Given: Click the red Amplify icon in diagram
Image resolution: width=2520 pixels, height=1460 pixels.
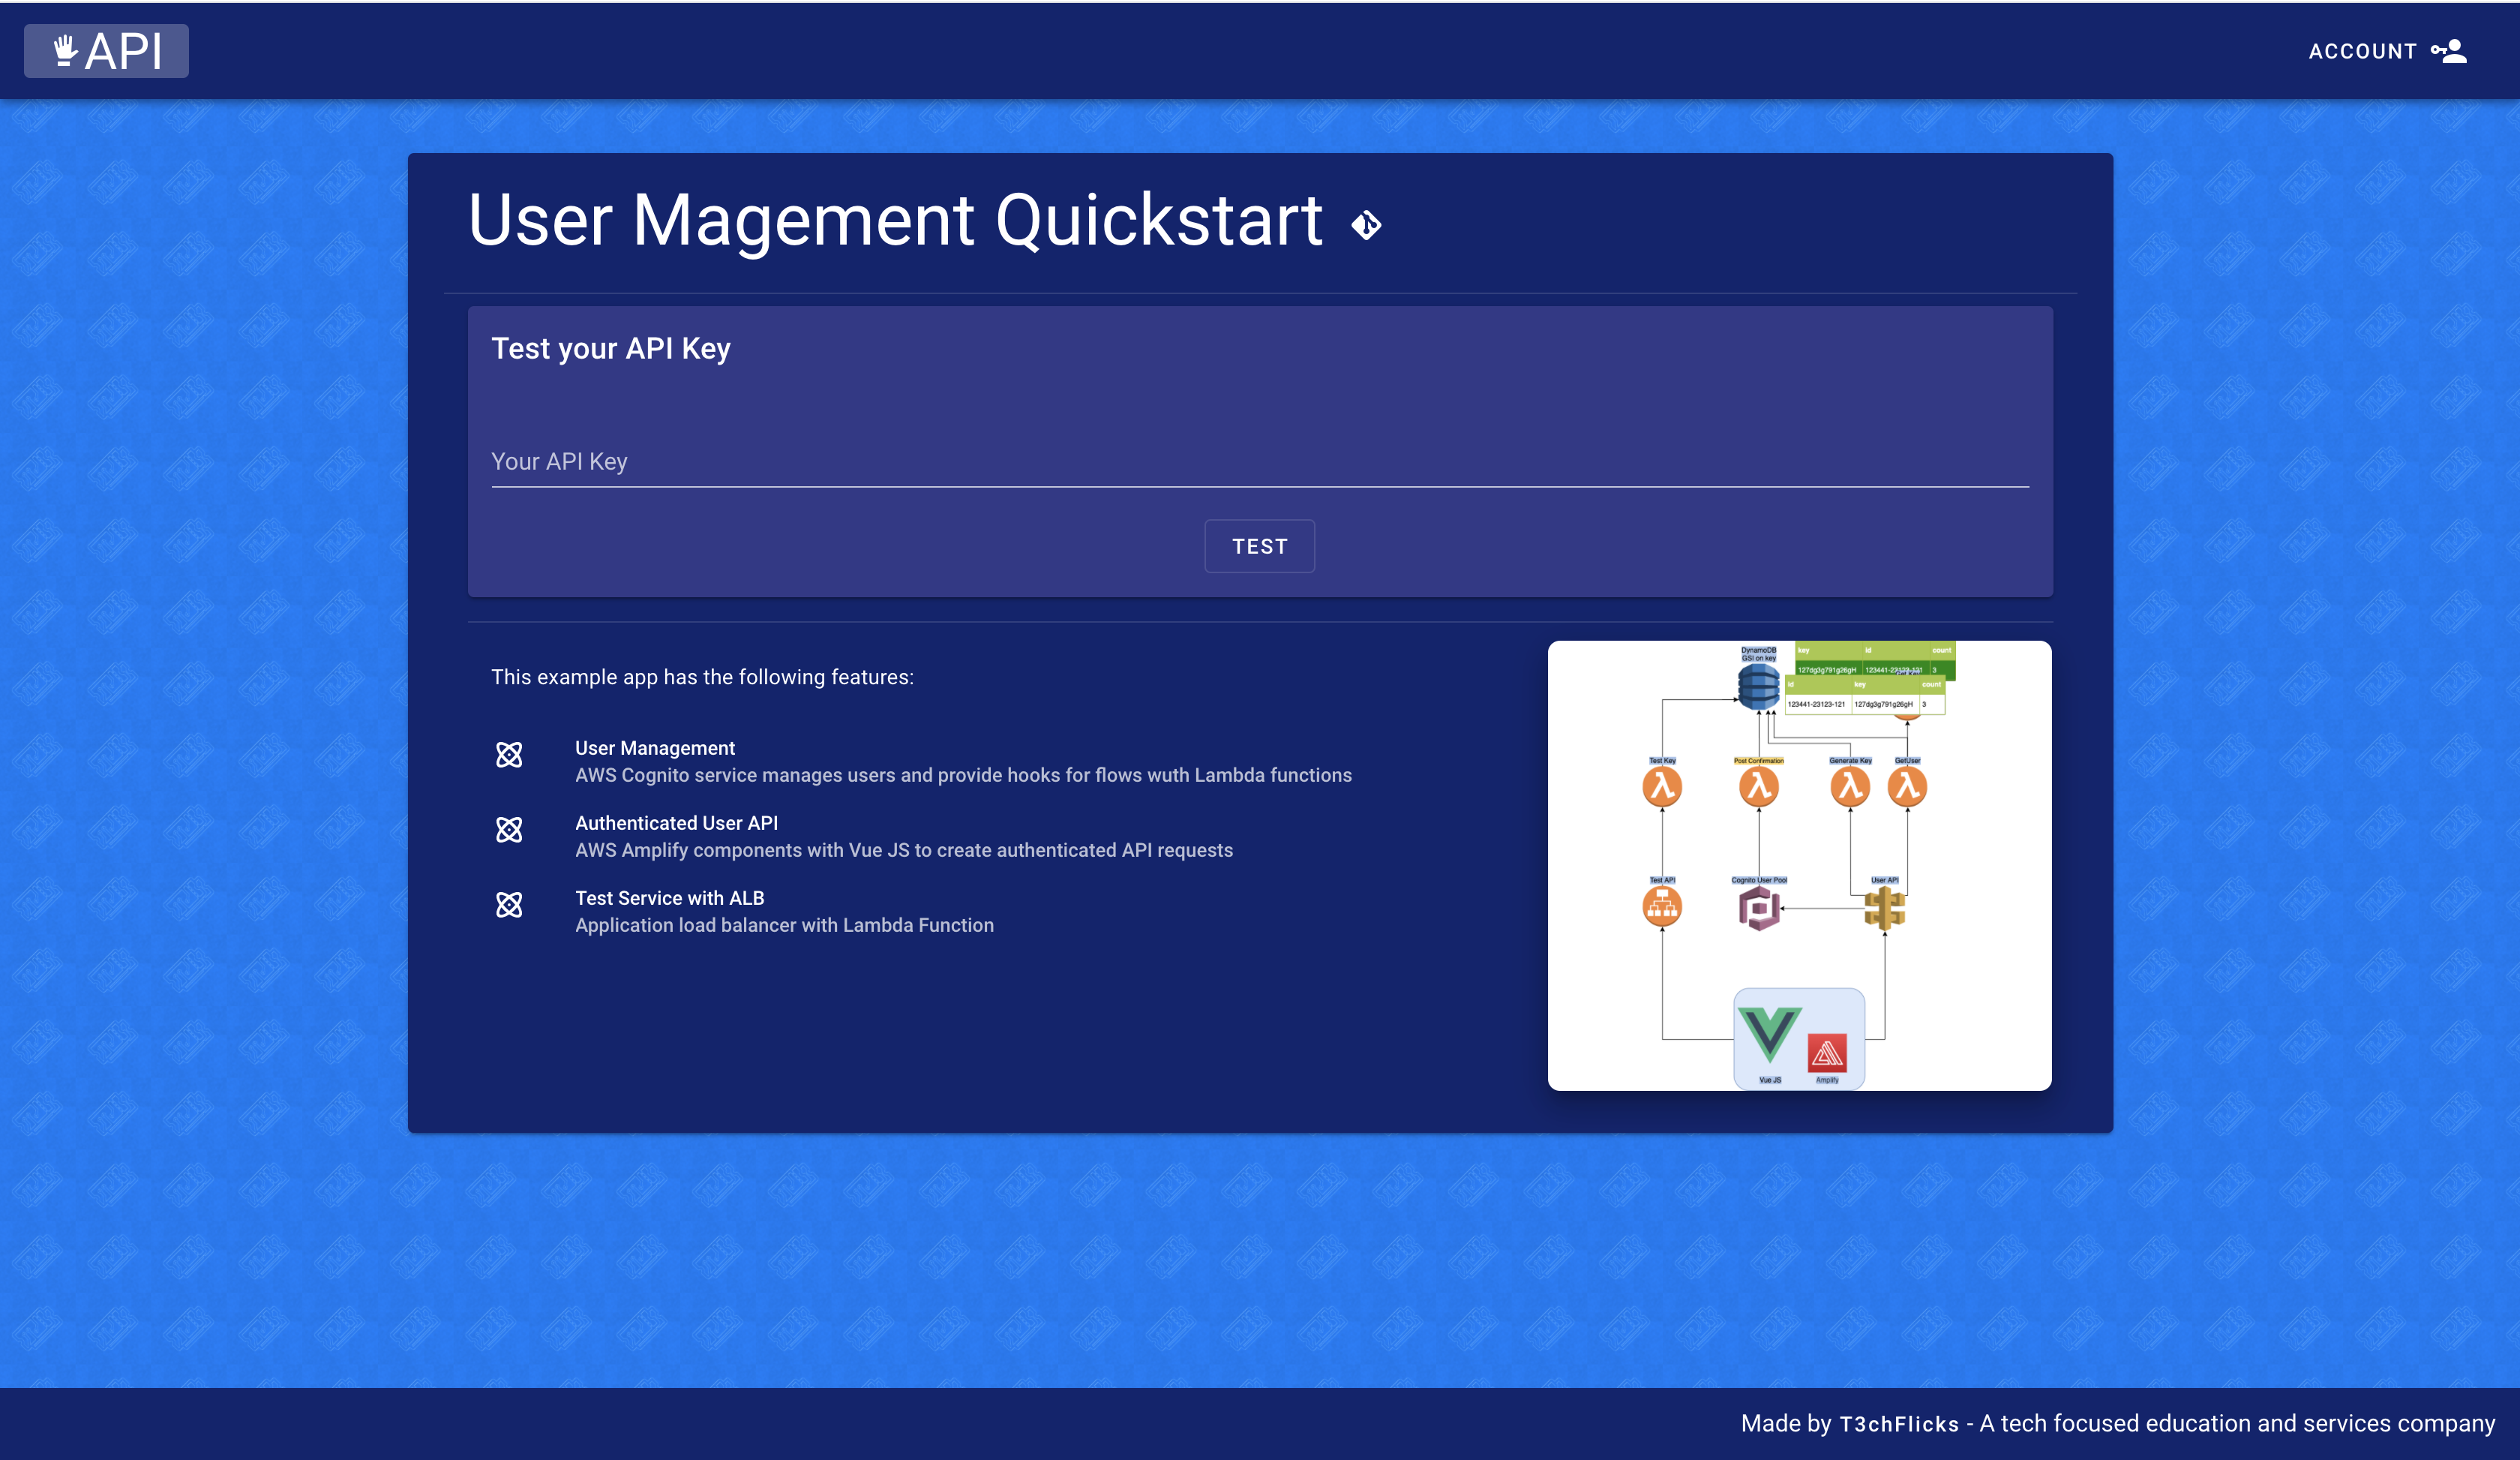Looking at the screenshot, I should 1827,1053.
